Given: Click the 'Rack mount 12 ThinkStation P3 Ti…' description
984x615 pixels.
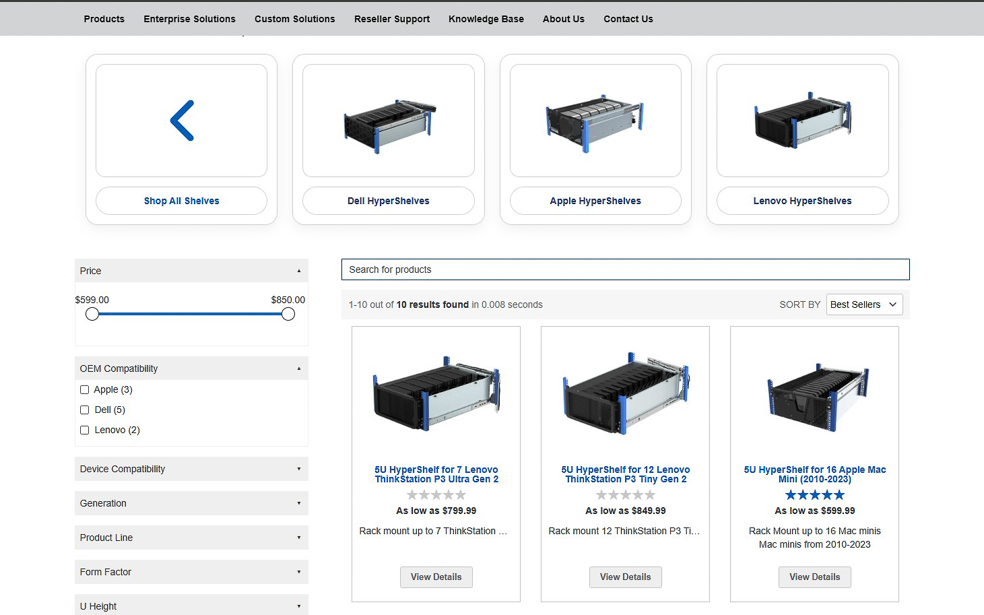Looking at the screenshot, I should 624,531.
